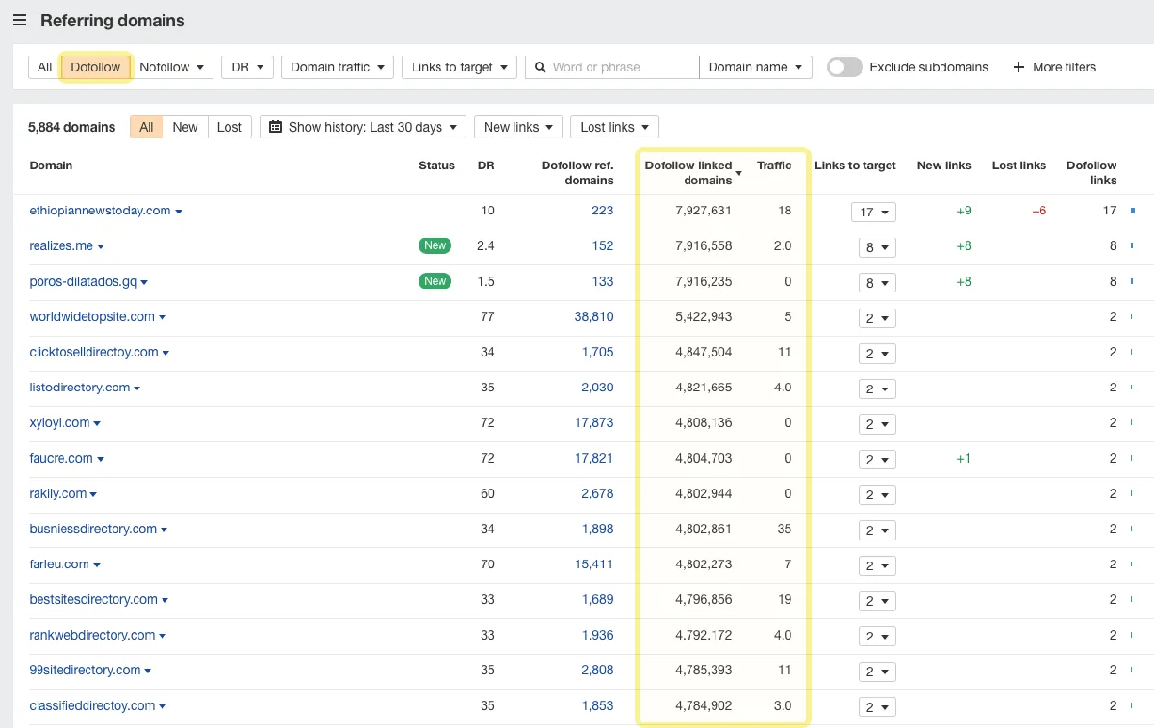This screenshot has width=1154, height=728.
Task: Open the xyloyl.com domain link
Action: point(60,422)
